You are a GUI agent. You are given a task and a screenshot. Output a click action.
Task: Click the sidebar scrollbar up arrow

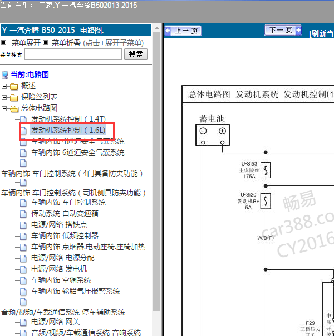coord(157,28)
